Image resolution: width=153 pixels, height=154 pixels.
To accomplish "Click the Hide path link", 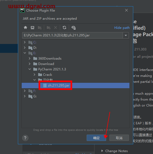I will coord(122,28).
